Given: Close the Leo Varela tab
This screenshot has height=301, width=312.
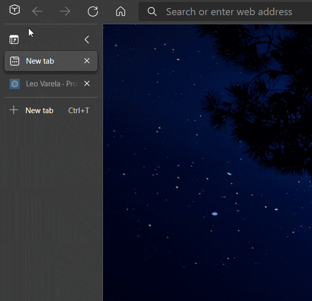Looking at the screenshot, I should (x=87, y=83).
